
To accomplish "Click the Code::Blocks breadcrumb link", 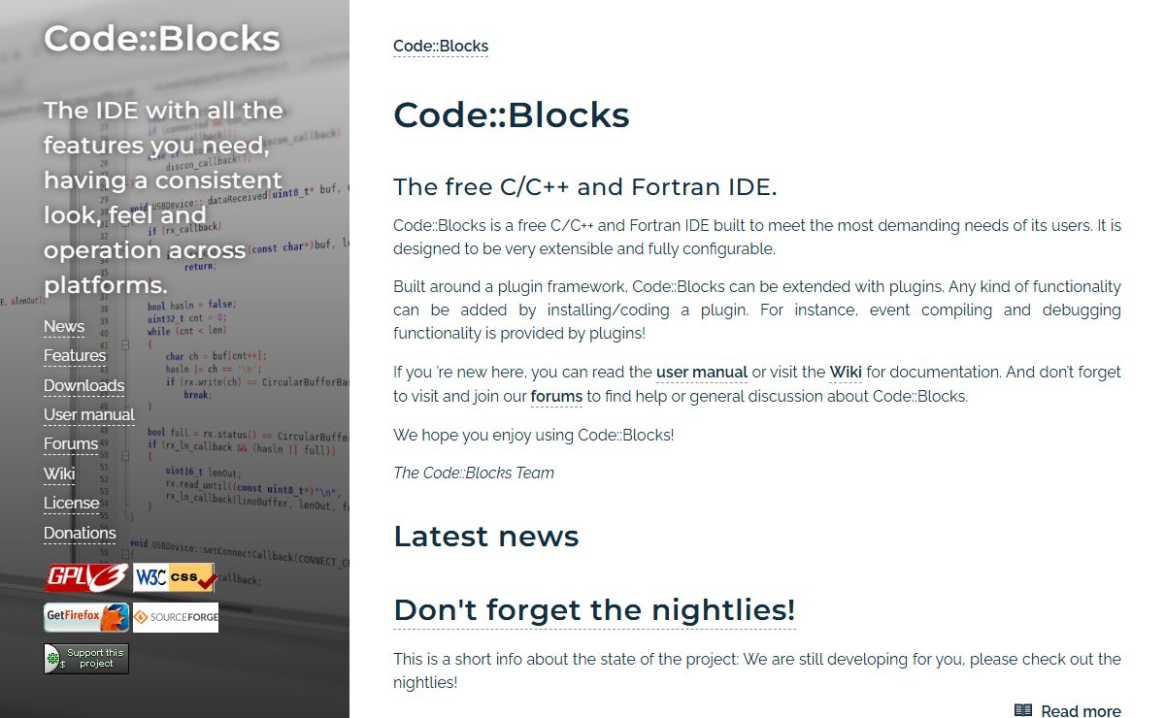I will tap(441, 46).
